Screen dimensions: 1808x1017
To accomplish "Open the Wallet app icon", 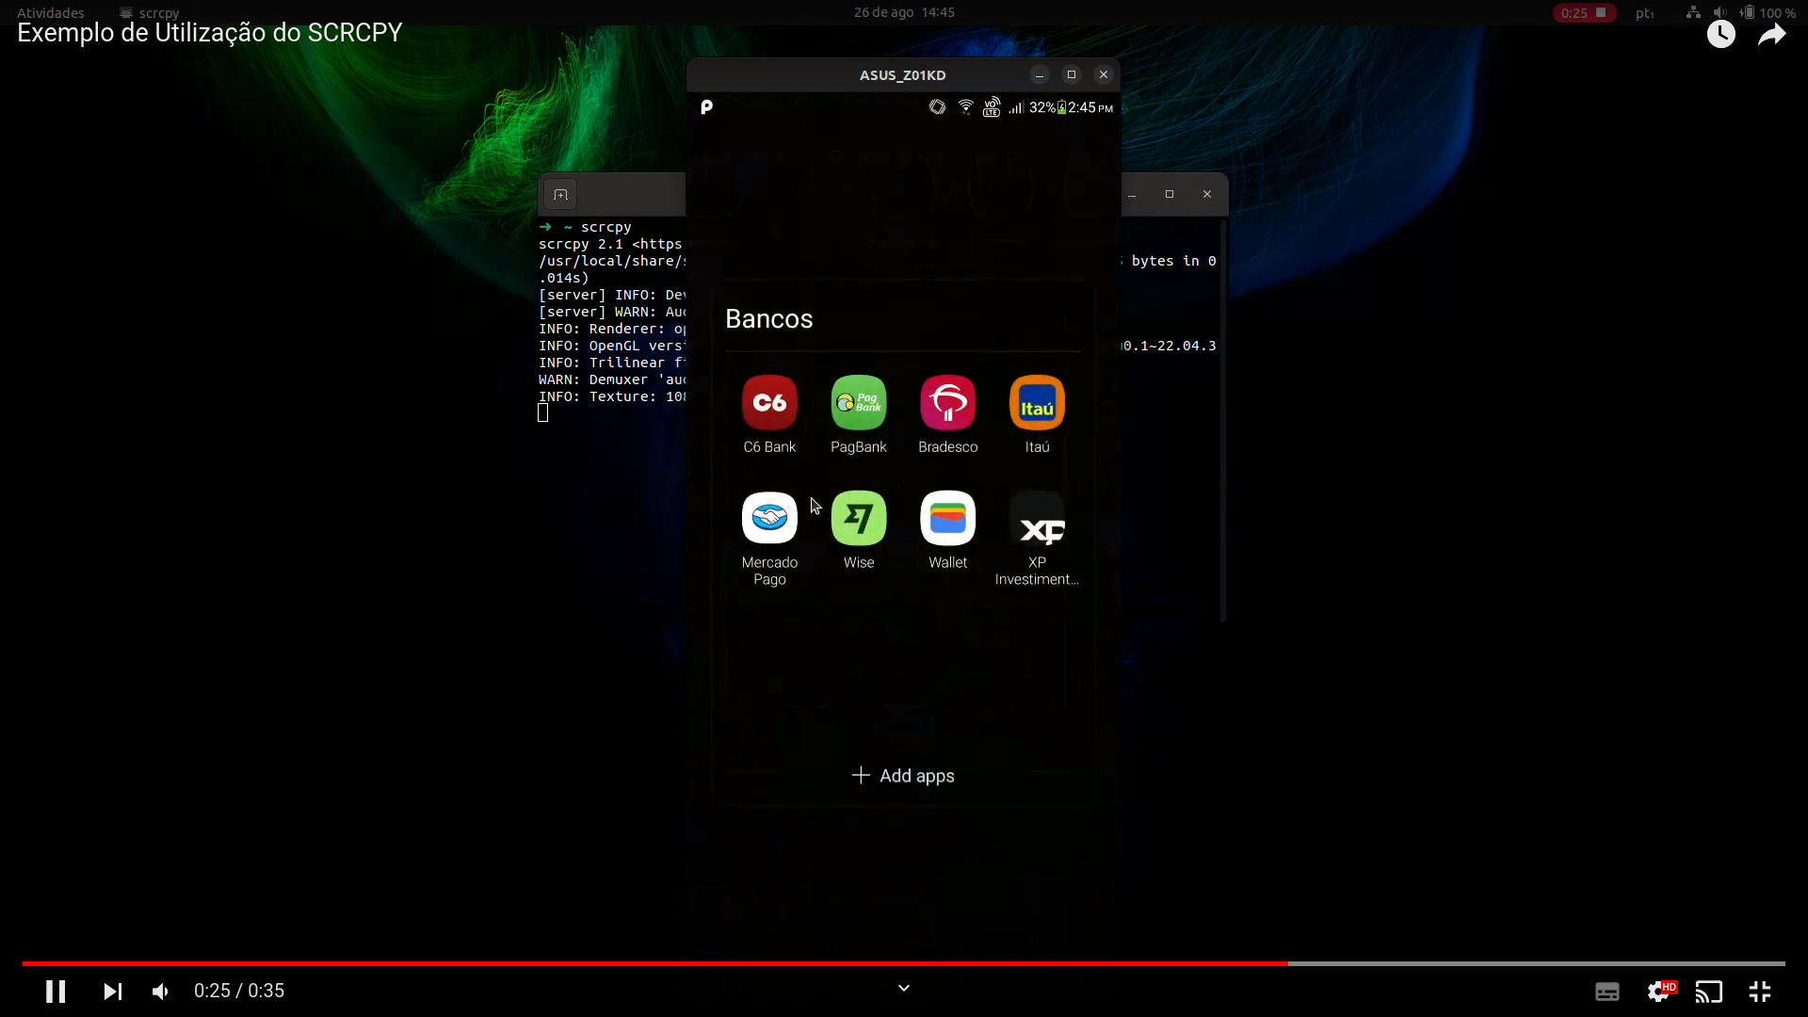I will pos(947,519).
